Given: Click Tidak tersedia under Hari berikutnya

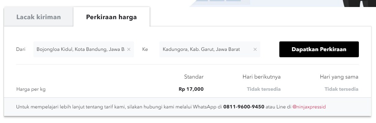Looking at the screenshot, I should (264, 89).
